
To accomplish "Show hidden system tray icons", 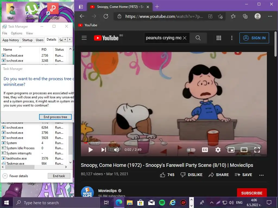I will 212,203.
